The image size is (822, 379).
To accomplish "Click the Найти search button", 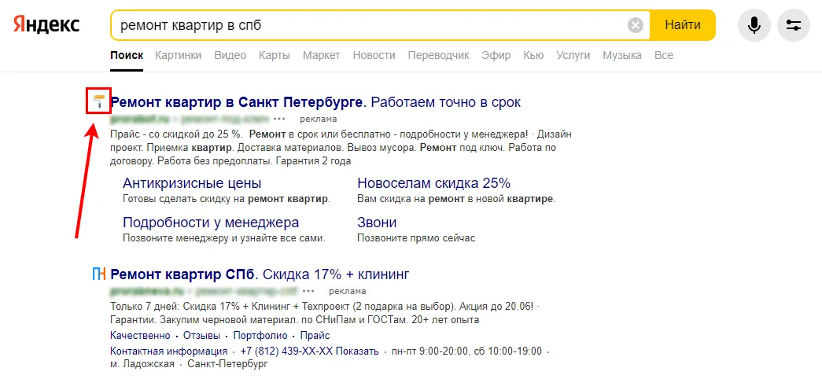I will coord(683,24).
